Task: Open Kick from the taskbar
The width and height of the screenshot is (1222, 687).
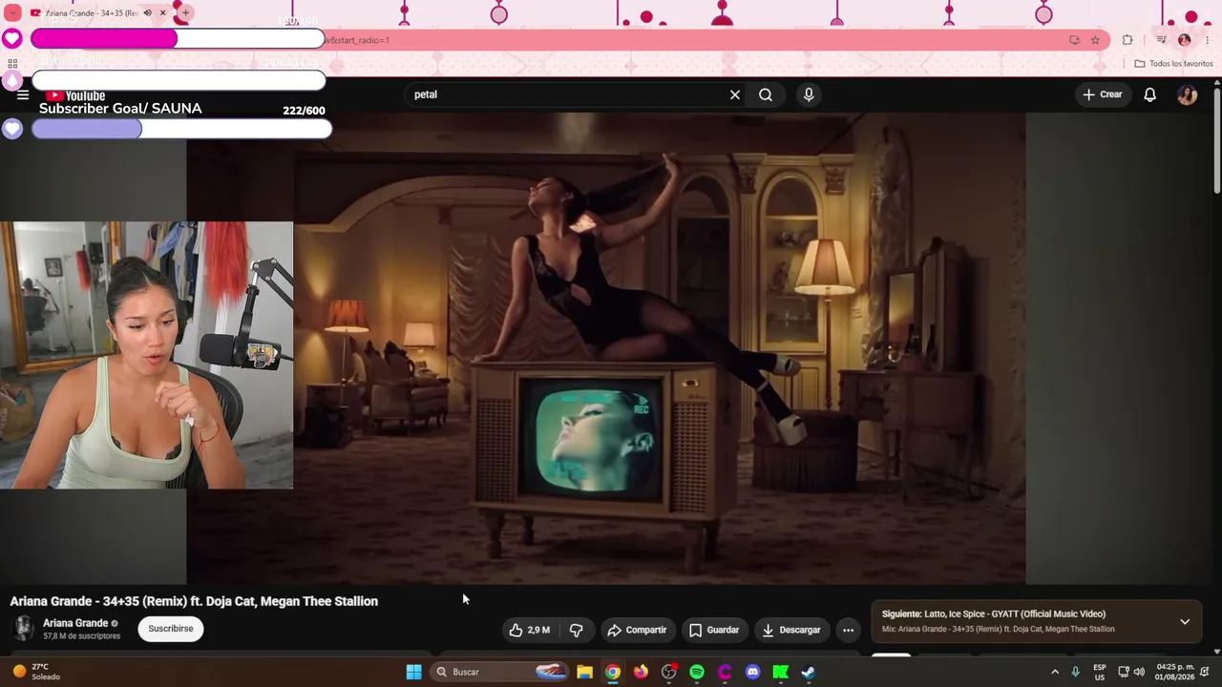Action: pyautogui.click(x=780, y=672)
